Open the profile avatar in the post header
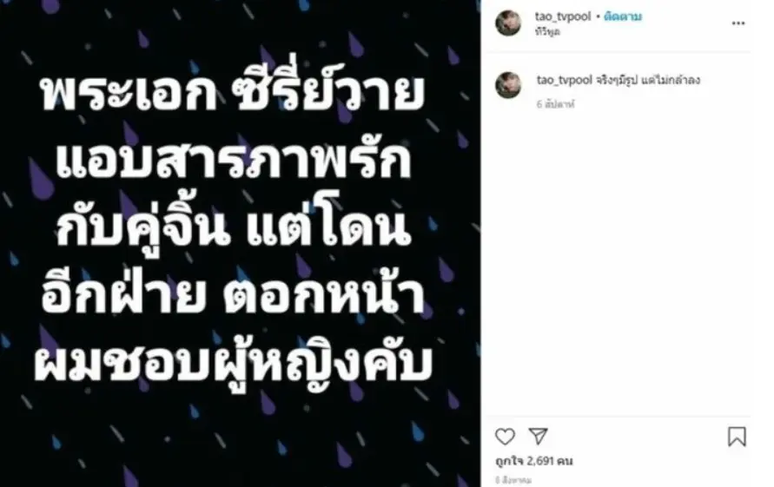 pos(508,23)
